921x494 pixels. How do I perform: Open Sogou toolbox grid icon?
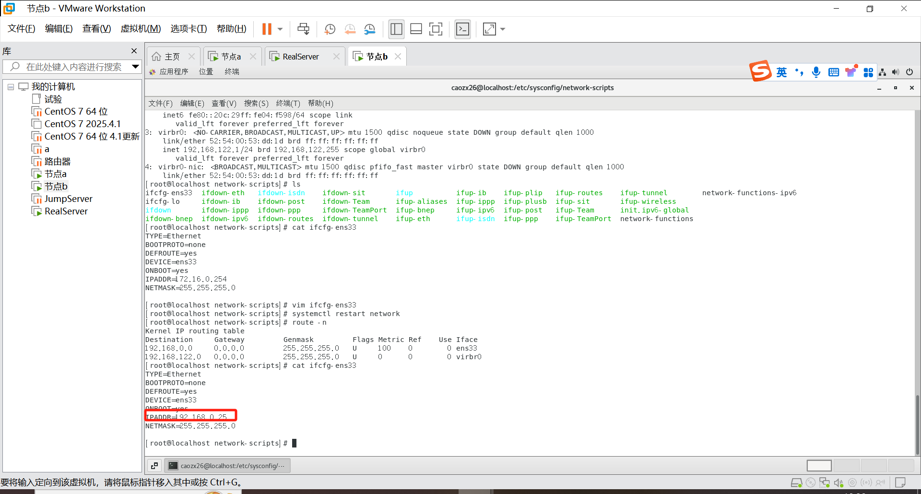tap(868, 72)
